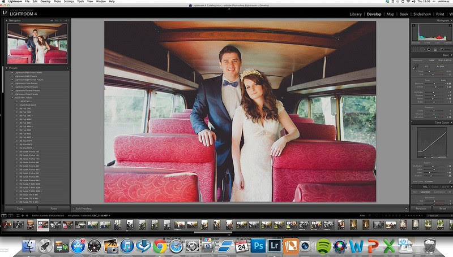The height and width of the screenshot is (257, 453).
Task: Select the first filmstrip thumbnail
Action: pyautogui.click(x=6, y=225)
